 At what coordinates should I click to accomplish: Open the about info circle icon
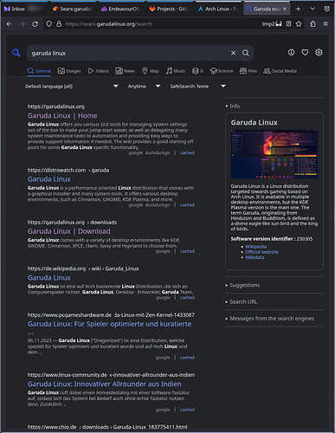click(x=291, y=52)
